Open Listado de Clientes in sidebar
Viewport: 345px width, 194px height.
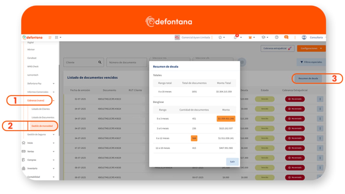(x=41, y=109)
